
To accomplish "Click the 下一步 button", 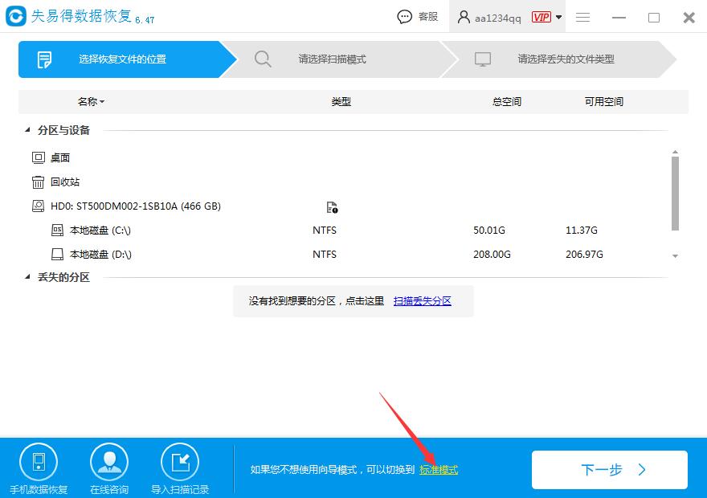I will pyautogui.click(x=610, y=470).
